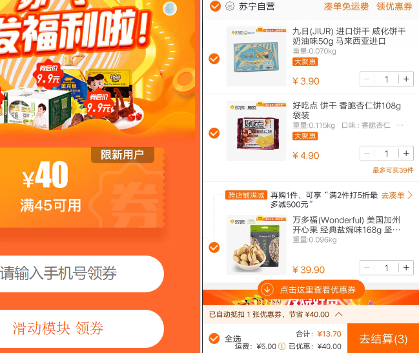Decrease quantity of Wonderful pistachios
The height and width of the screenshot is (353, 419).
(367, 268)
